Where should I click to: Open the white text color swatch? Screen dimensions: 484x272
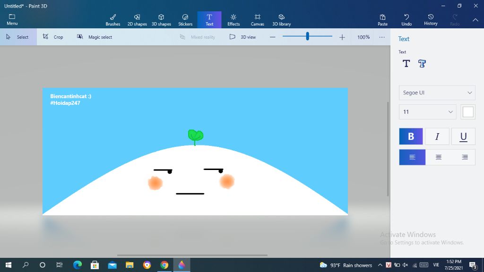(468, 112)
